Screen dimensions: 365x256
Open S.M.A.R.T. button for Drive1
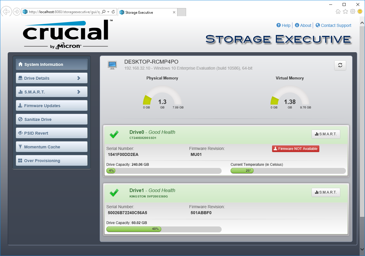click(x=326, y=192)
